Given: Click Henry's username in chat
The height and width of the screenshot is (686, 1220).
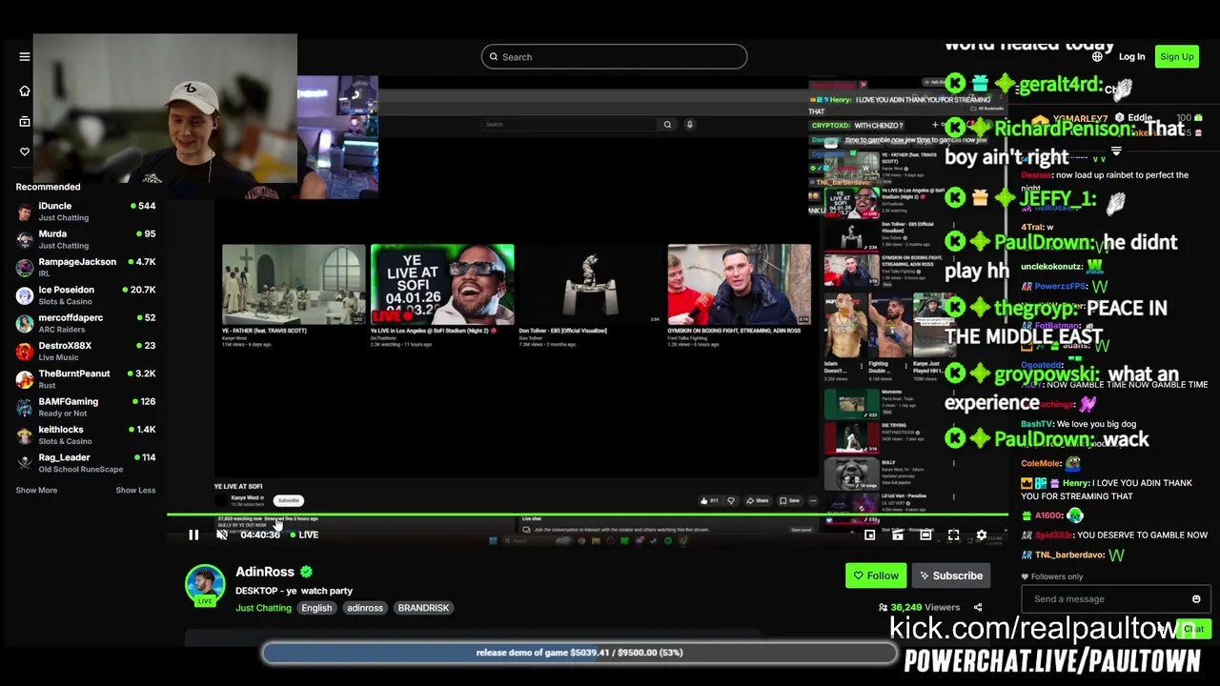Looking at the screenshot, I should (x=1076, y=483).
